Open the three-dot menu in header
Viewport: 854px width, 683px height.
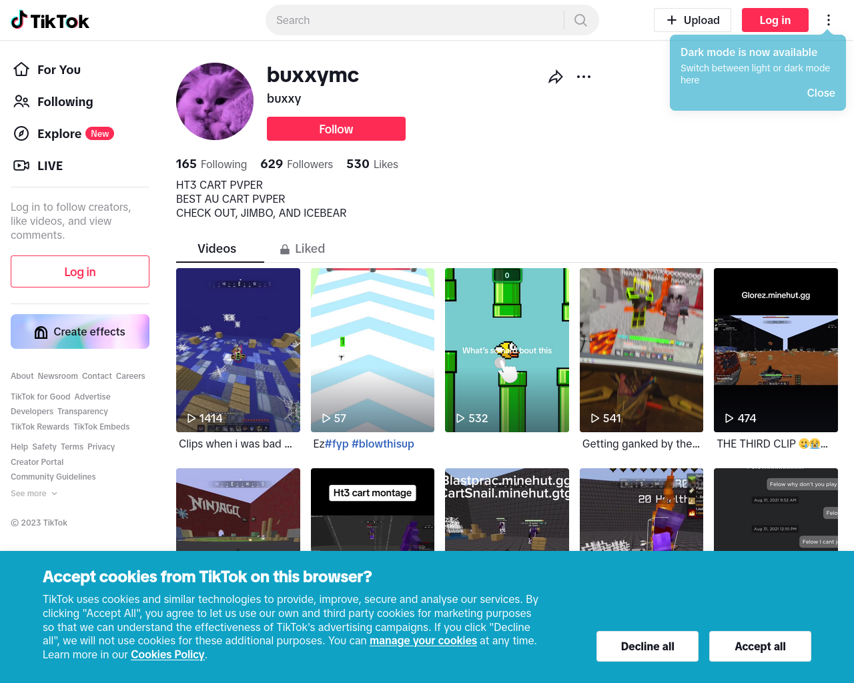click(829, 20)
